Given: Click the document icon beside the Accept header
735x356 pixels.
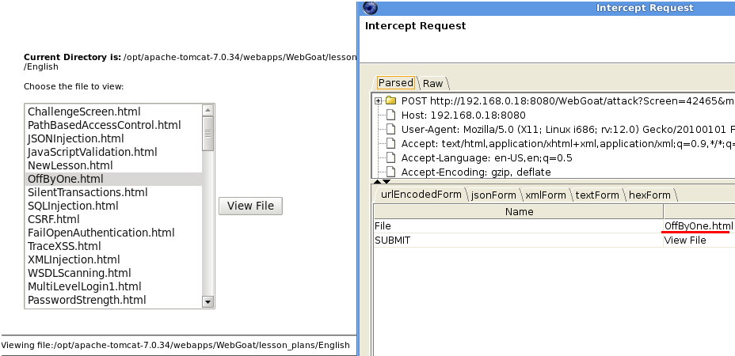Looking at the screenshot, I should pyautogui.click(x=390, y=144).
